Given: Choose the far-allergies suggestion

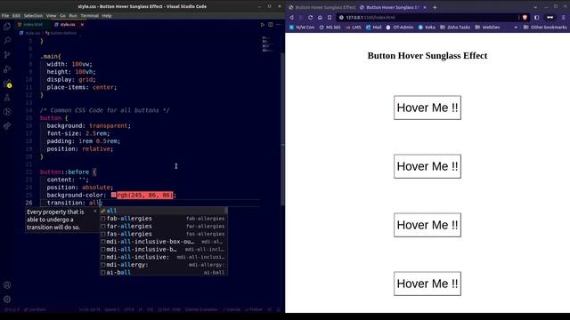Looking at the screenshot, I should pyautogui.click(x=164, y=226).
